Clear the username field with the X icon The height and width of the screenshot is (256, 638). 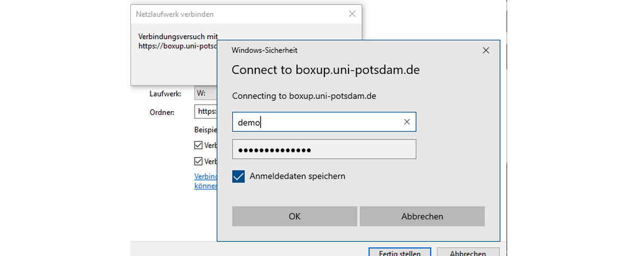point(407,123)
